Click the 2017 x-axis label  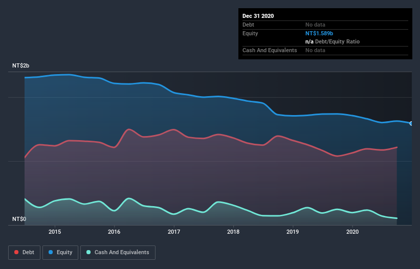[x=174, y=232]
